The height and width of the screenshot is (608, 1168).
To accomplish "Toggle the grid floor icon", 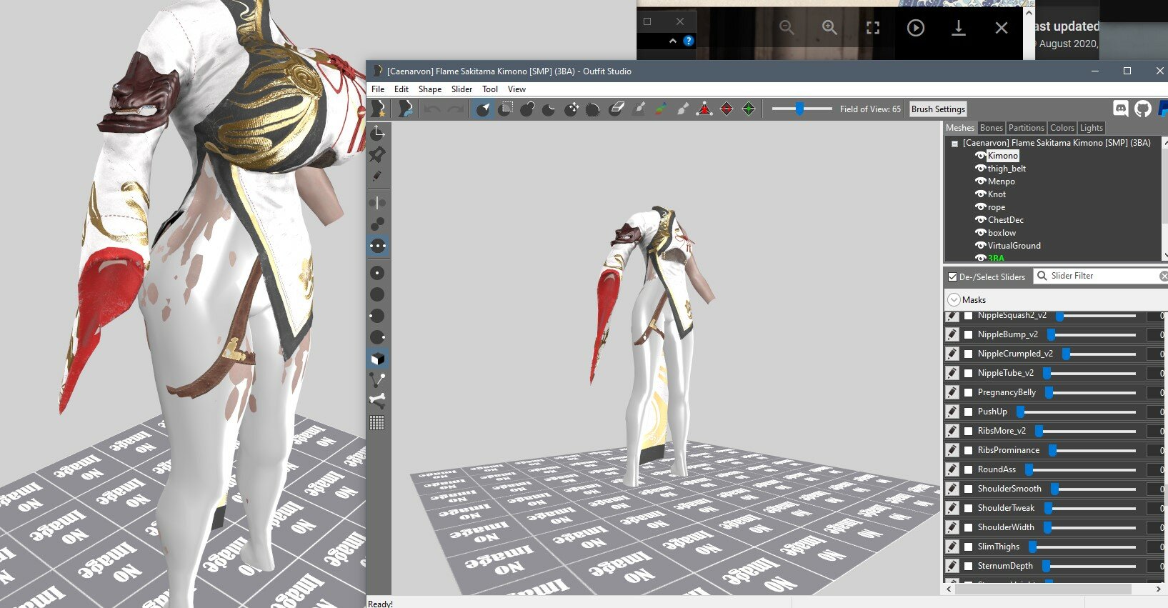I will click(x=377, y=423).
